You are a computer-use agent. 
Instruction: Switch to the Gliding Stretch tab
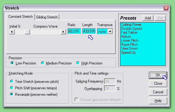tap(47, 17)
